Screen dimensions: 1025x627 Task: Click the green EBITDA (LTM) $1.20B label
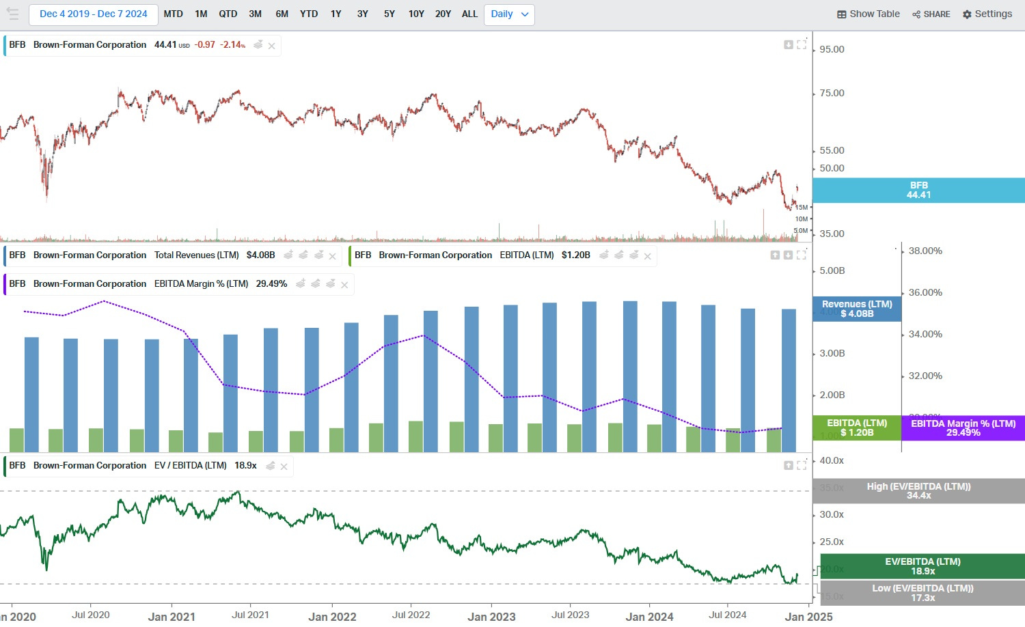pyautogui.click(x=857, y=428)
